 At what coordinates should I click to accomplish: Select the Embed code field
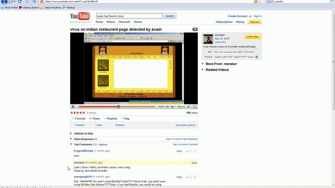coord(234,57)
